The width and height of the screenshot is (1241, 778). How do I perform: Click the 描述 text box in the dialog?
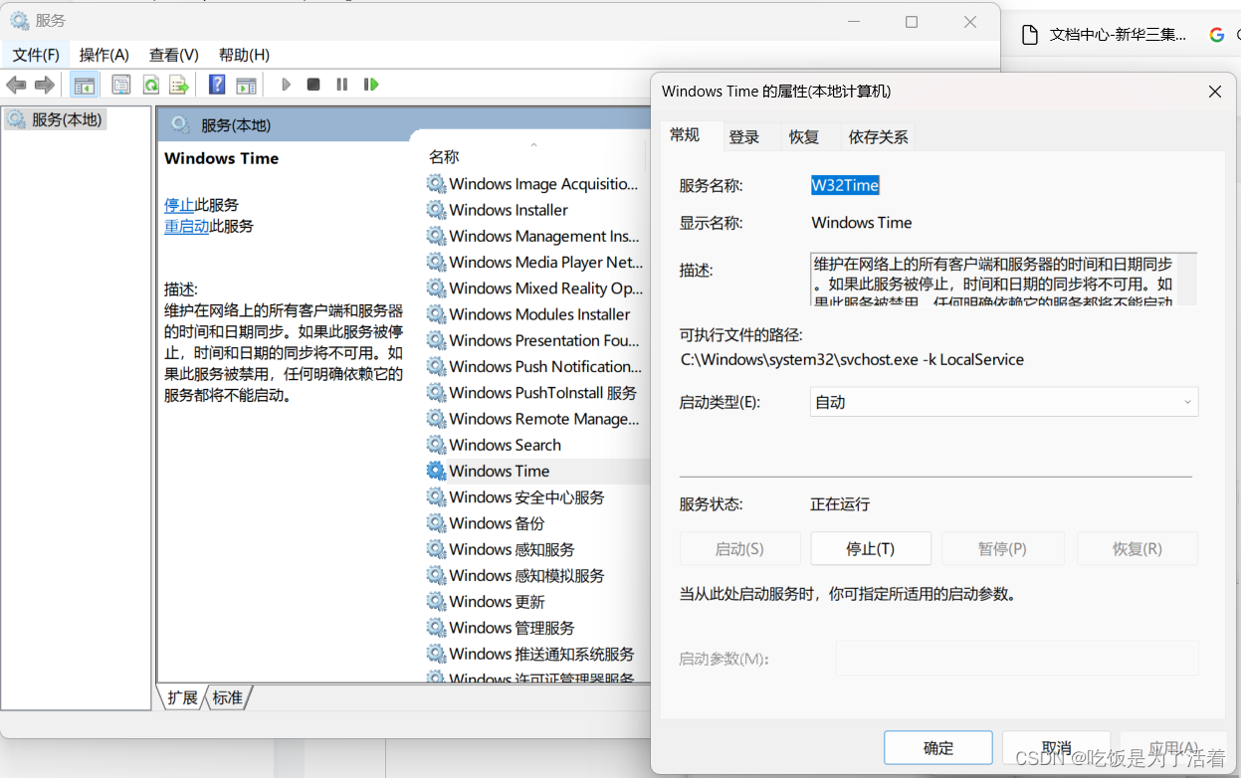tap(1003, 279)
